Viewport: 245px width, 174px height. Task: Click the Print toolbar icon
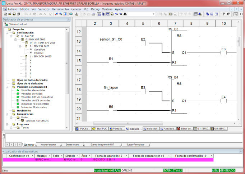pos(18,14)
